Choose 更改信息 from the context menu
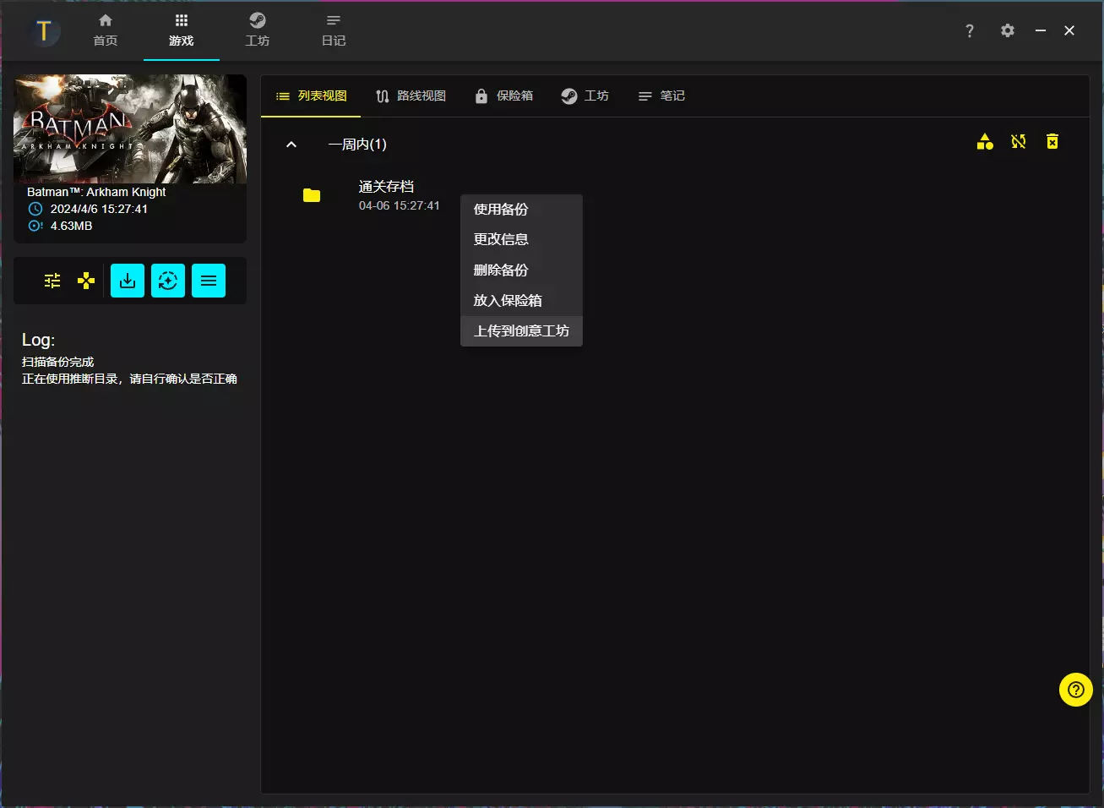 521,240
